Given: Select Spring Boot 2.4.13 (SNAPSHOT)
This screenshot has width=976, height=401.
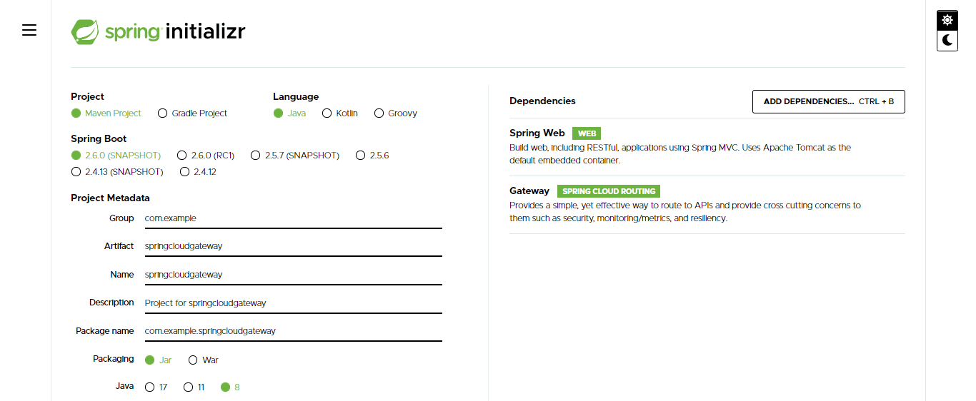Looking at the screenshot, I should tap(117, 172).
